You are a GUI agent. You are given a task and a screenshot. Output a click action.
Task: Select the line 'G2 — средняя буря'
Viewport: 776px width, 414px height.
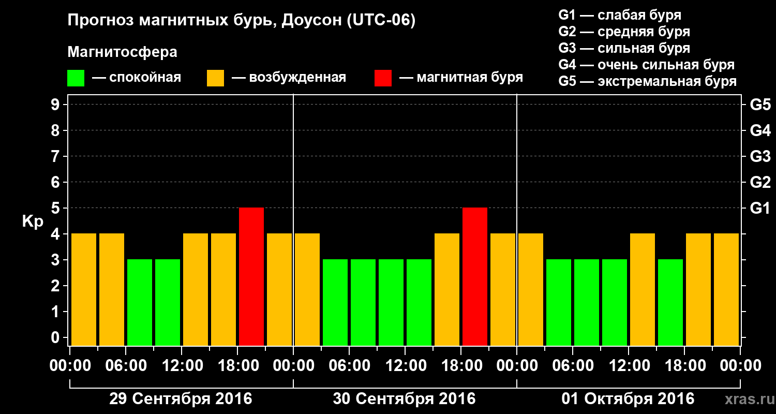624,32
